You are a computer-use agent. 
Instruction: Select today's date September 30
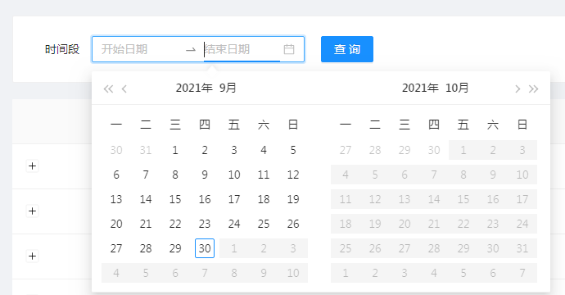(205, 248)
